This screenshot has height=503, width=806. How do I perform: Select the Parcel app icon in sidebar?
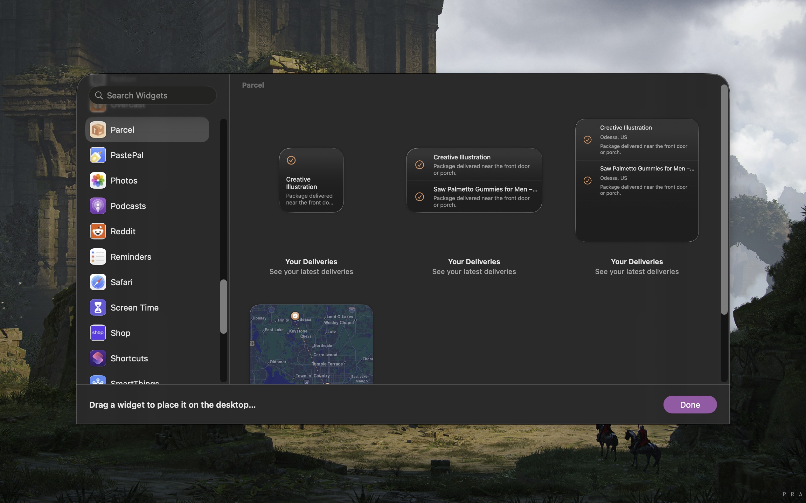pyautogui.click(x=98, y=130)
